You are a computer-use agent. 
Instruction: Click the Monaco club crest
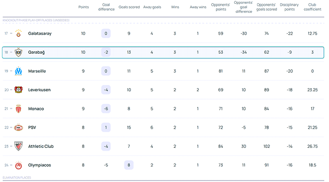(x=19, y=108)
